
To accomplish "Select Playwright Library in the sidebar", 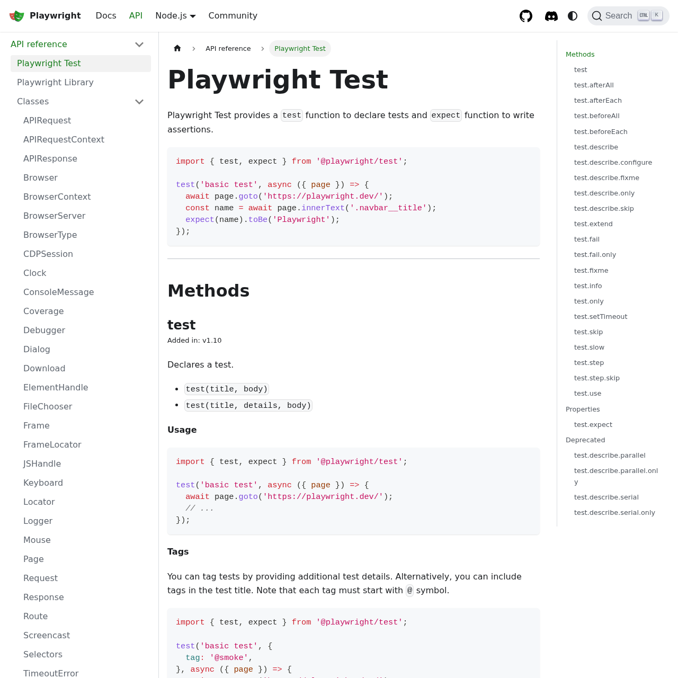I will (55, 82).
